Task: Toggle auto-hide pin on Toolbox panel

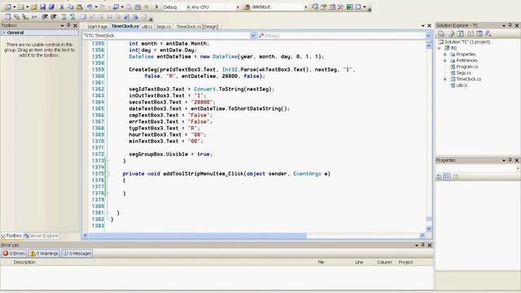Action: coord(68,25)
